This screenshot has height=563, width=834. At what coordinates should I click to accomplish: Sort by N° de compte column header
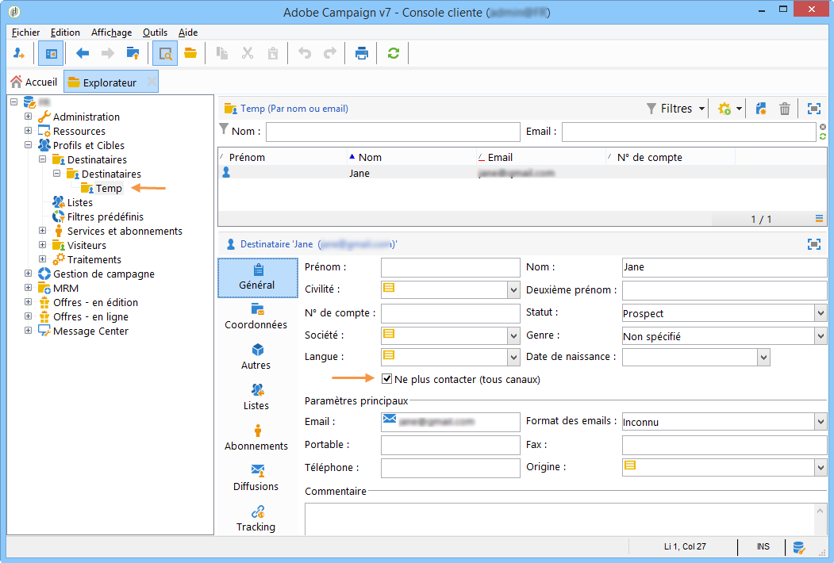(x=671, y=157)
